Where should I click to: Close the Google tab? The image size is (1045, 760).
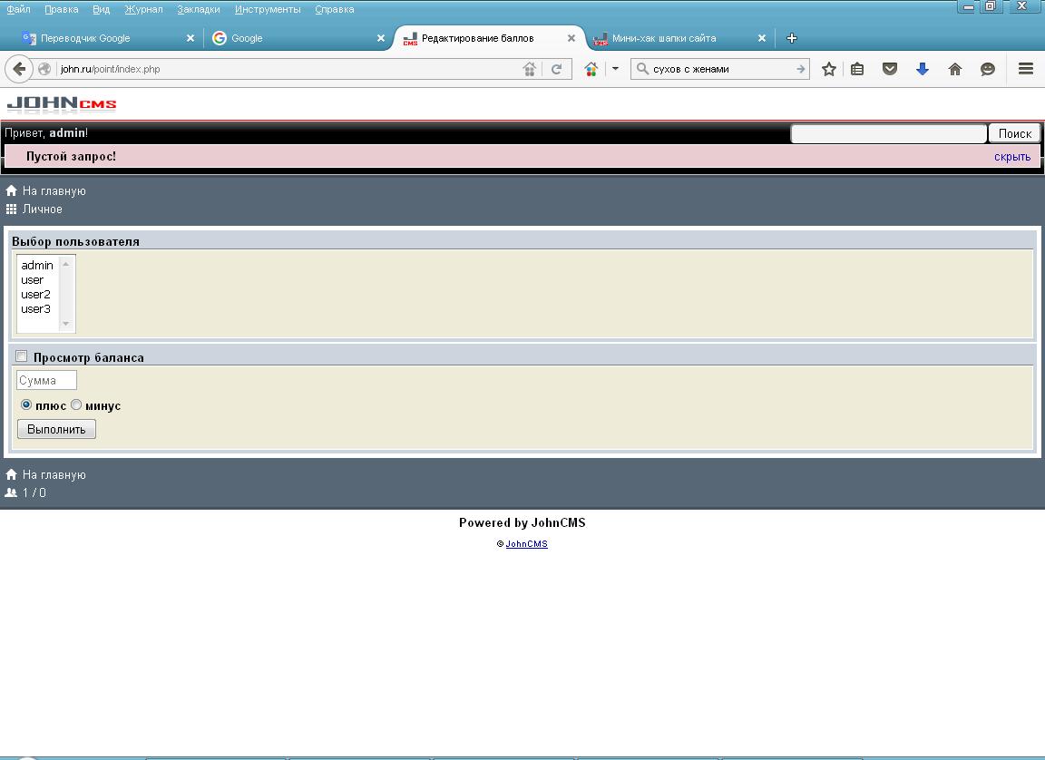[381, 38]
